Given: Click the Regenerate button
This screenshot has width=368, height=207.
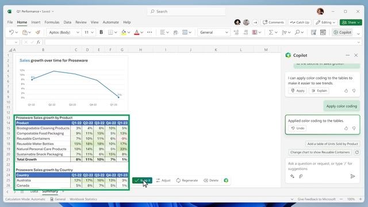Looking at the screenshot, I should (187, 180).
